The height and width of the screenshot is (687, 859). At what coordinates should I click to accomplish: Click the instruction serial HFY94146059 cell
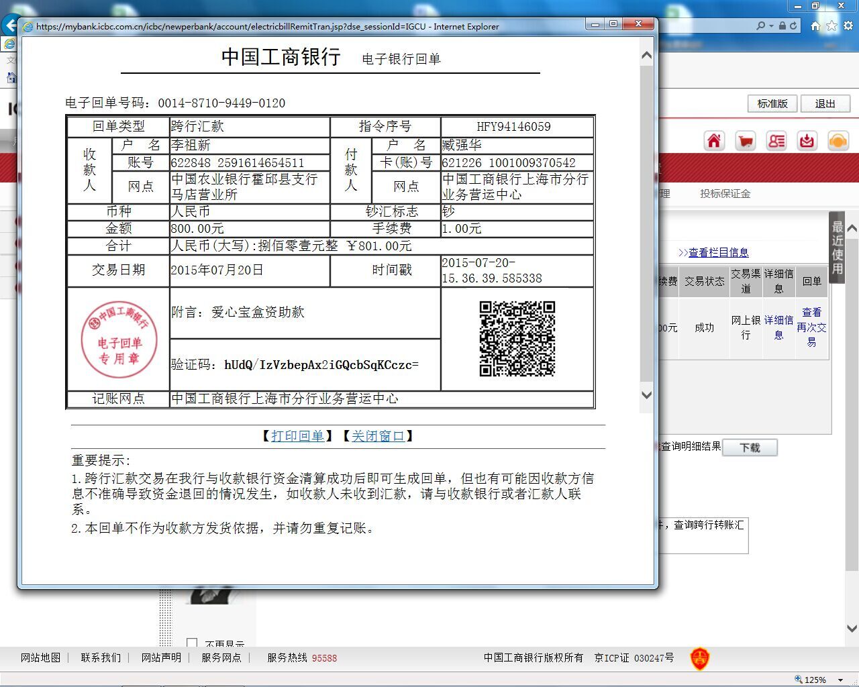click(514, 126)
